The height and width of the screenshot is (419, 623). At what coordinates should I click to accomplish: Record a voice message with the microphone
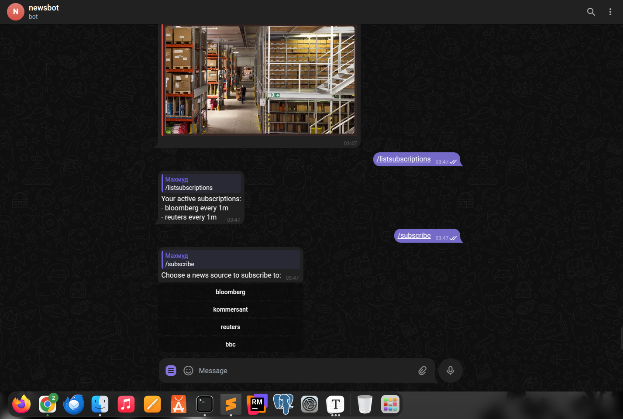click(x=450, y=370)
